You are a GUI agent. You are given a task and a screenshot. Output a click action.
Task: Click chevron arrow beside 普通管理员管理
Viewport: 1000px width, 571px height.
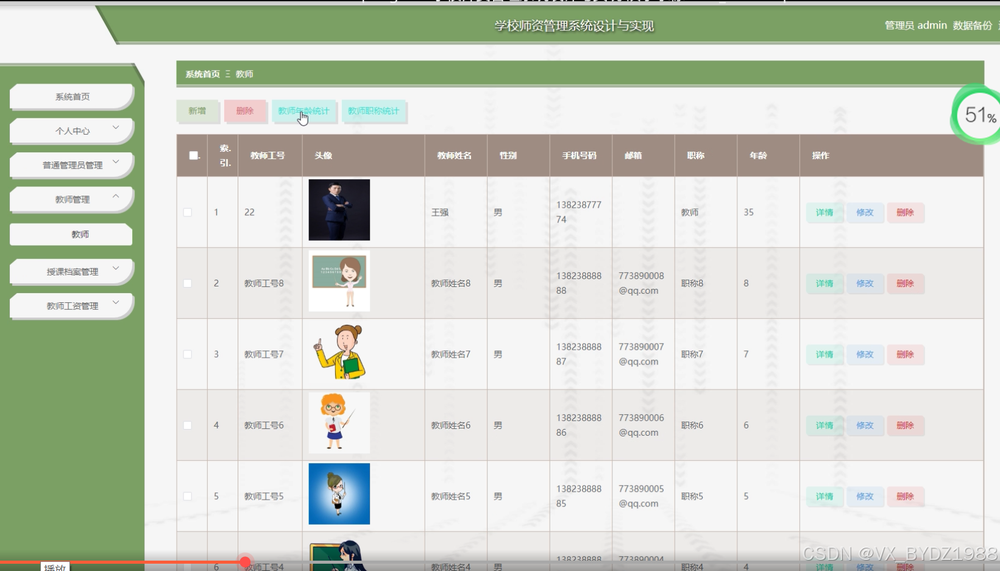116,161
